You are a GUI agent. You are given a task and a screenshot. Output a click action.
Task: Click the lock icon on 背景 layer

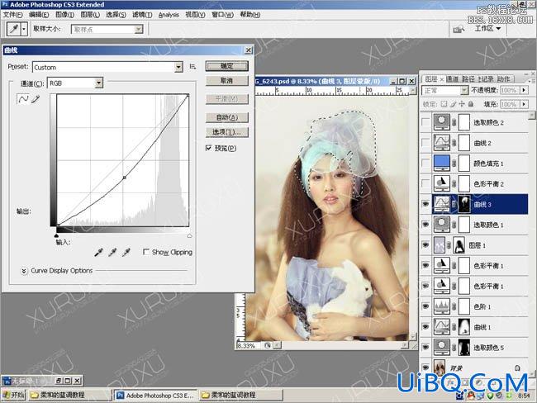tap(517, 367)
